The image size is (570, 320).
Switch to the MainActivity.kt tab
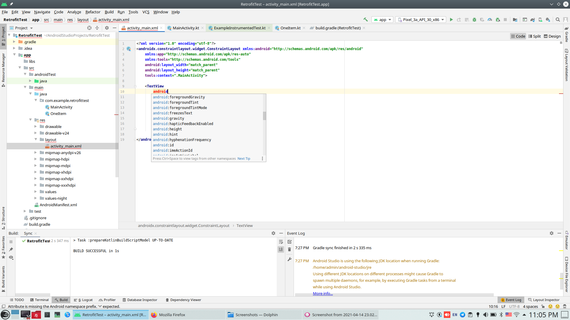[186, 28]
